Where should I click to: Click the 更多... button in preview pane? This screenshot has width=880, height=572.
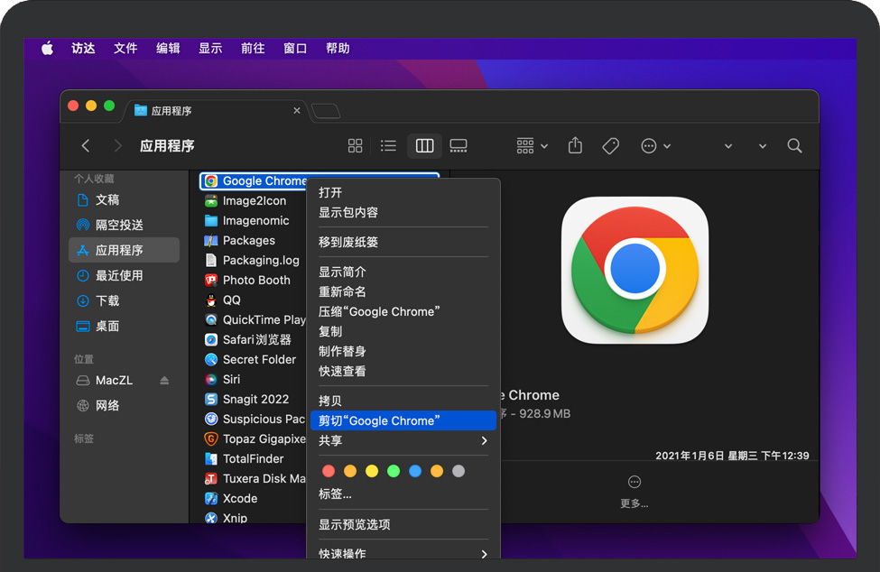(x=635, y=491)
